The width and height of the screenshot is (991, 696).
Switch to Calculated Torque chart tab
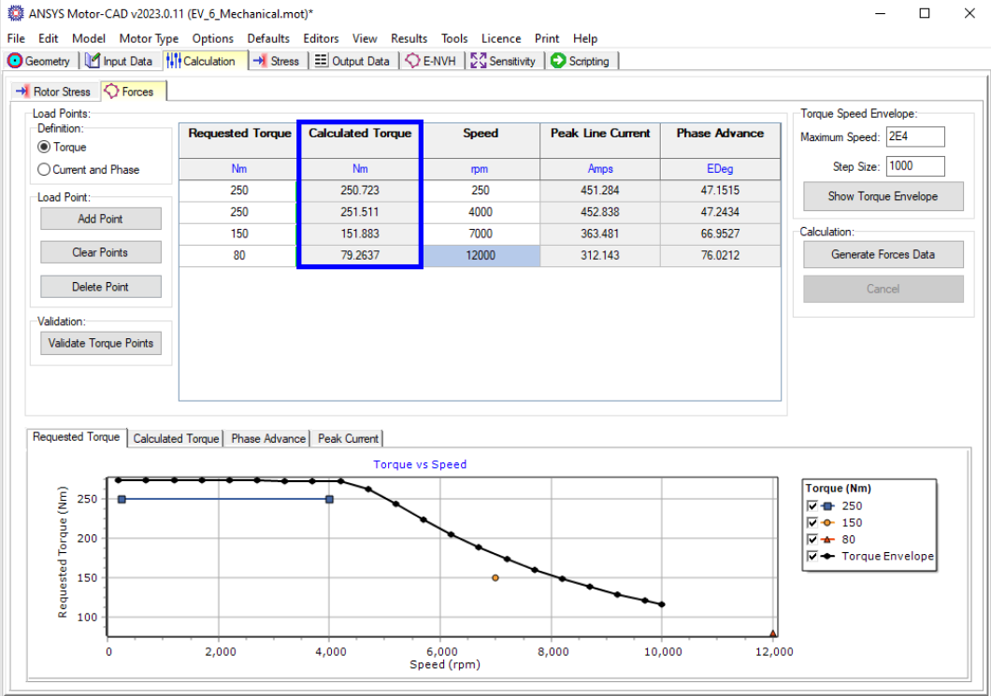coord(176,438)
